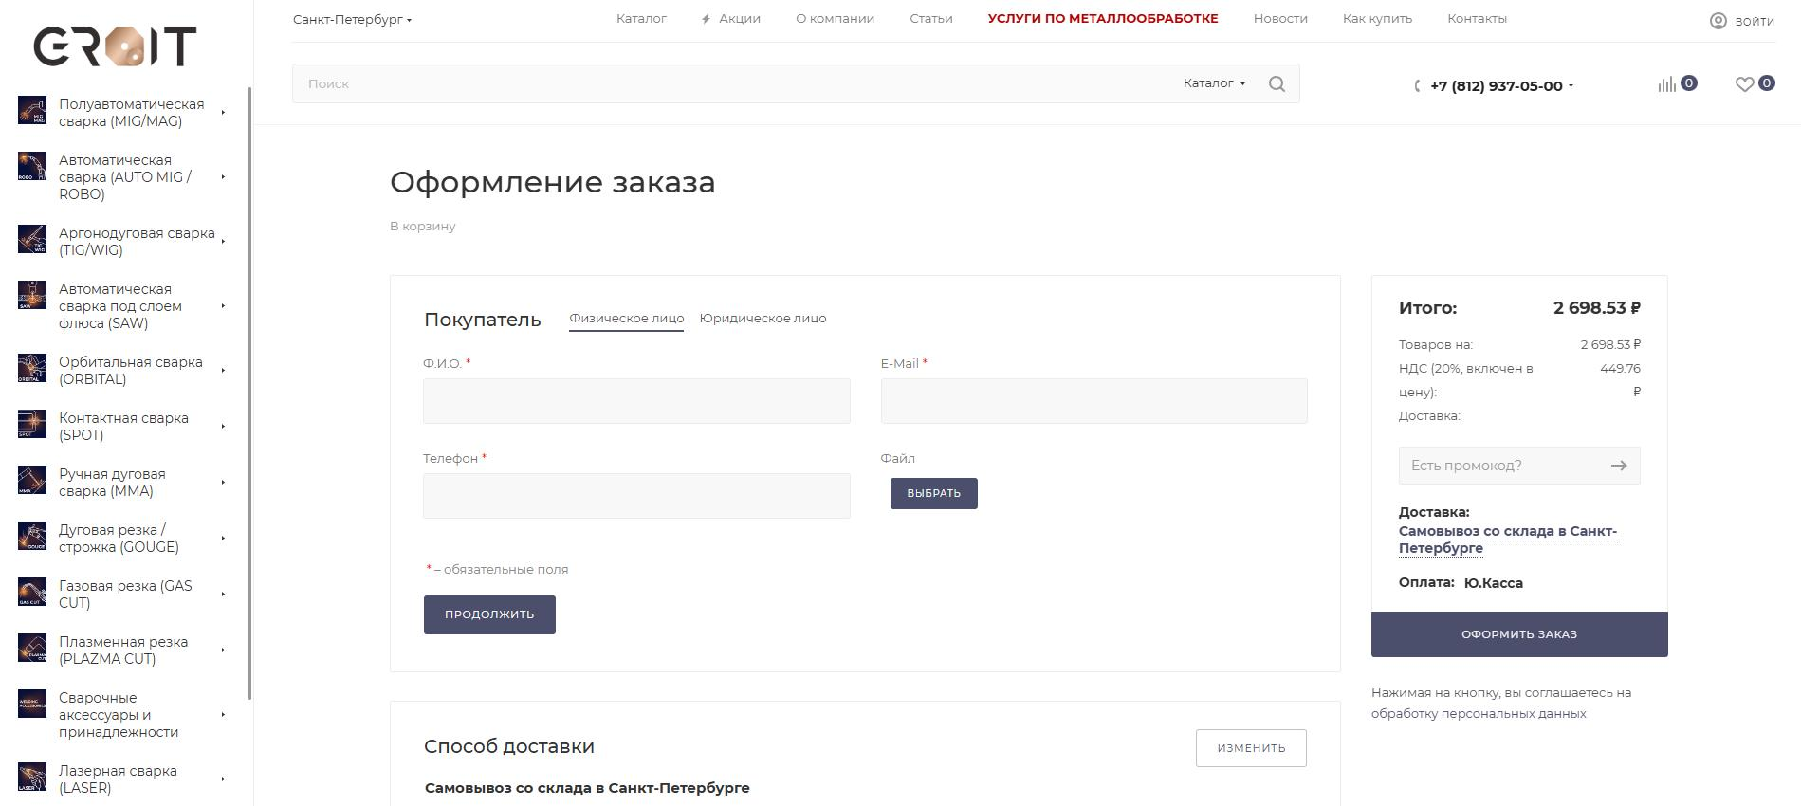Click the GOUGE cutting category thumbnail

(x=32, y=536)
